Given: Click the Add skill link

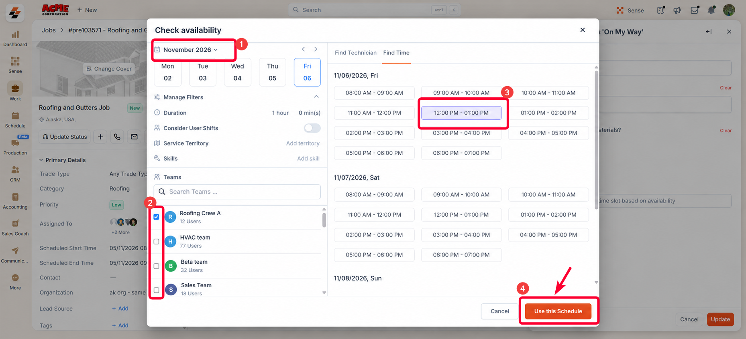Looking at the screenshot, I should (x=308, y=158).
